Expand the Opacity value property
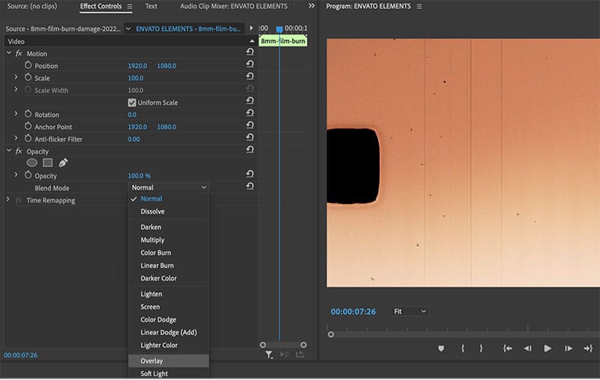This screenshot has width=600, height=380. pos(16,175)
